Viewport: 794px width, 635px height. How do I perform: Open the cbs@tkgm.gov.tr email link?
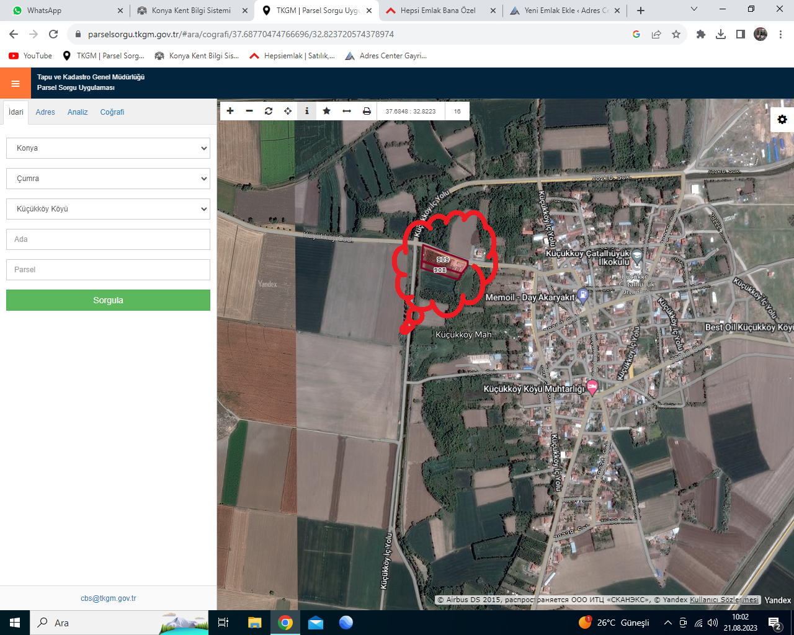109,598
